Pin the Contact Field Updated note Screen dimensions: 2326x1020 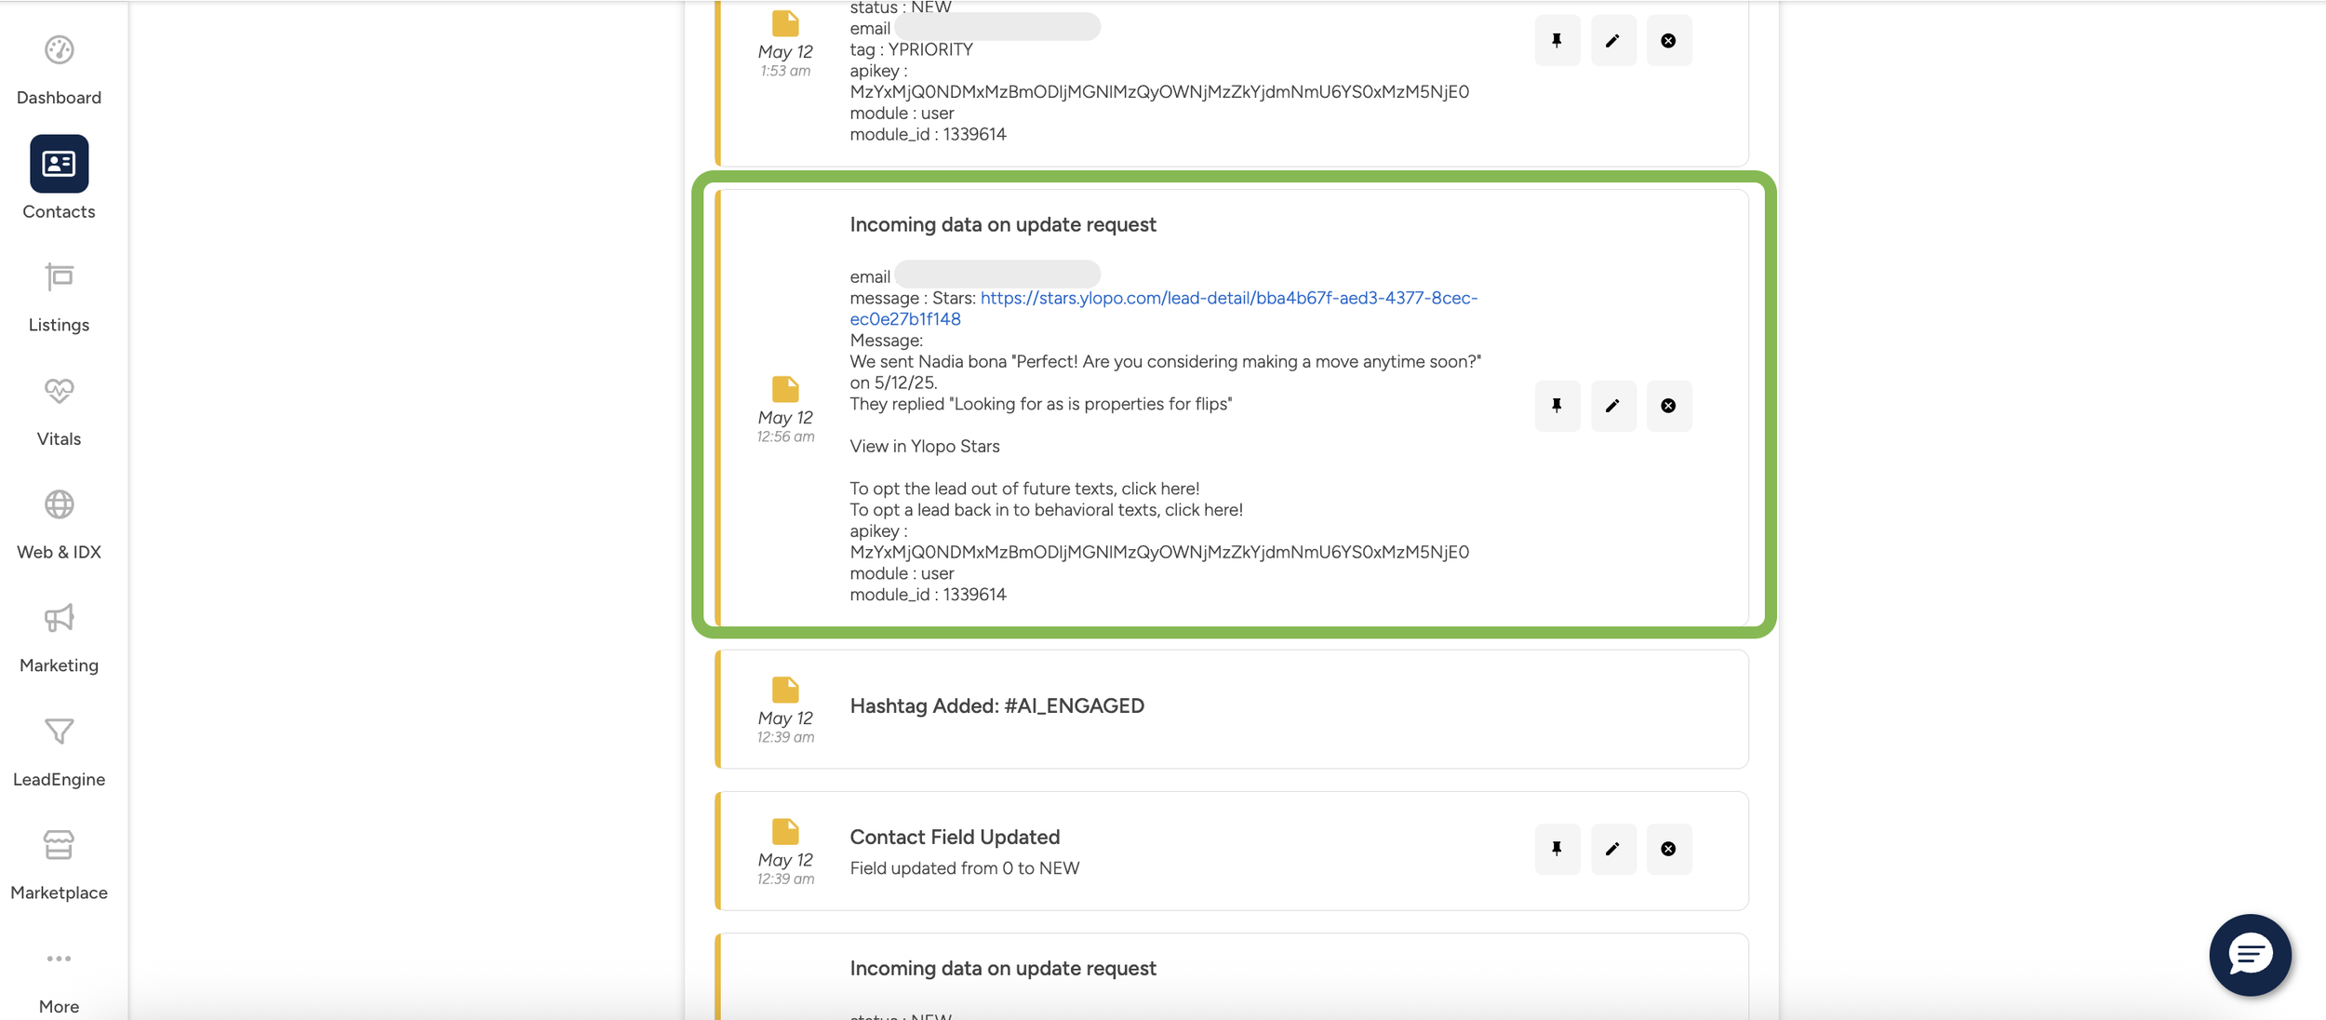click(1557, 849)
